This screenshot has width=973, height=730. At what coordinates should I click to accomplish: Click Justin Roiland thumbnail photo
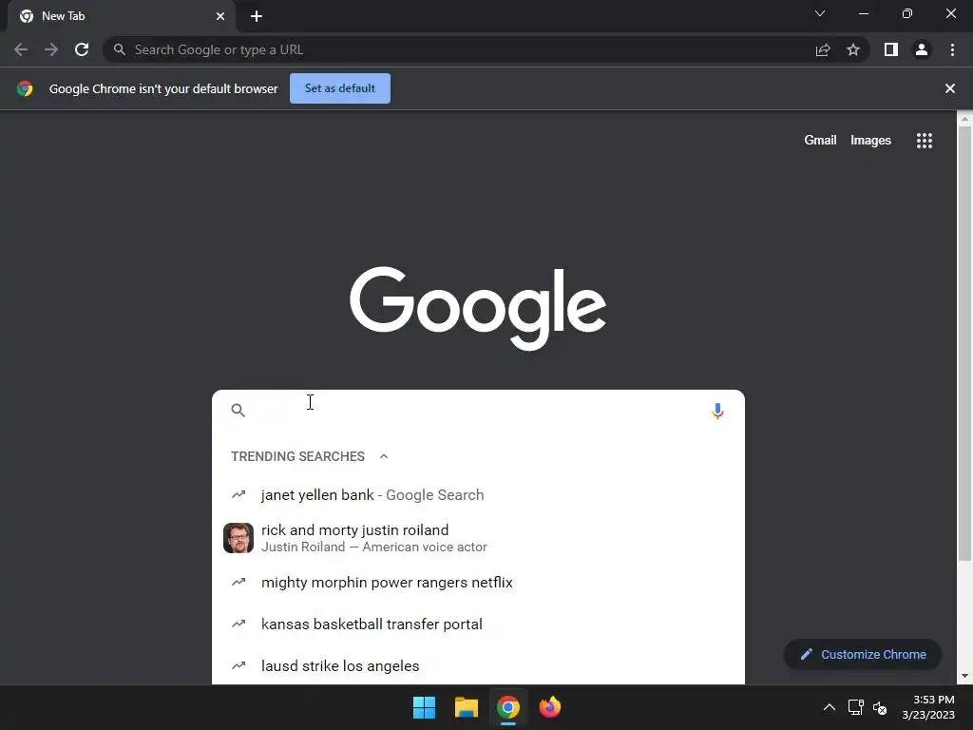[x=238, y=538]
